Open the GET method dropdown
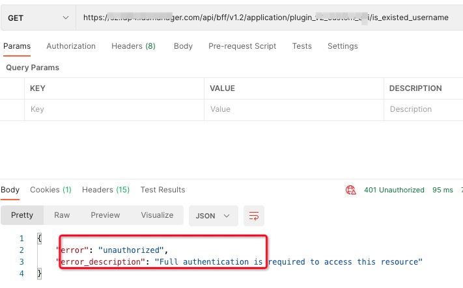 37,18
